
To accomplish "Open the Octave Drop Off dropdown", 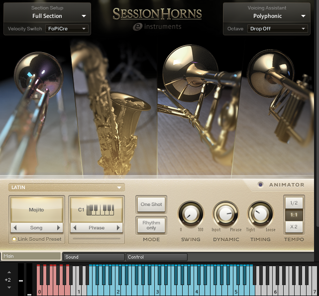I will [x=277, y=29].
